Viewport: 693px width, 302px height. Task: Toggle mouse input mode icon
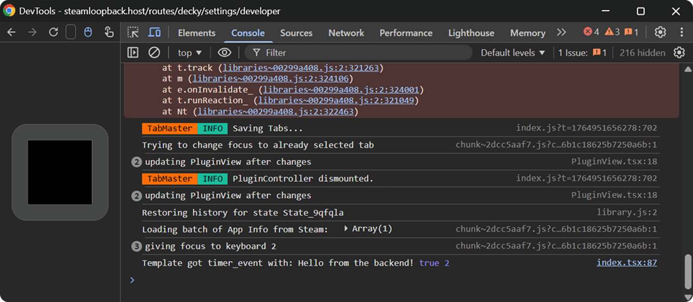tap(88, 33)
